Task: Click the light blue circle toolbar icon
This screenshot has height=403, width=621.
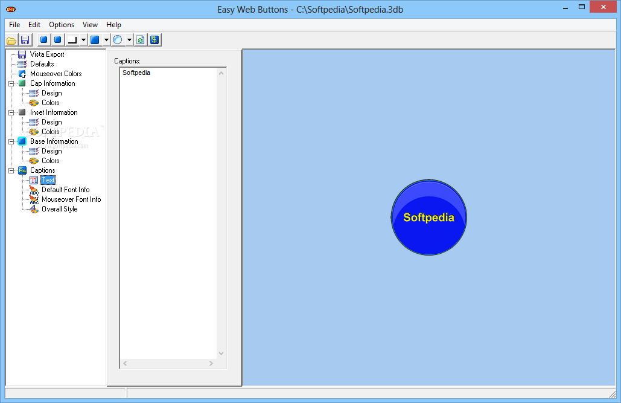Action: pos(118,40)
